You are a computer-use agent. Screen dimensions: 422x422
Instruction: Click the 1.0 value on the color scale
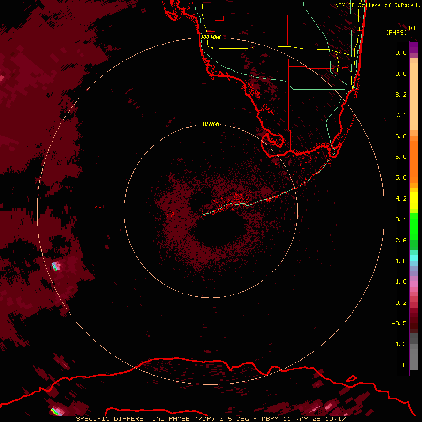(x=401, y=282)
